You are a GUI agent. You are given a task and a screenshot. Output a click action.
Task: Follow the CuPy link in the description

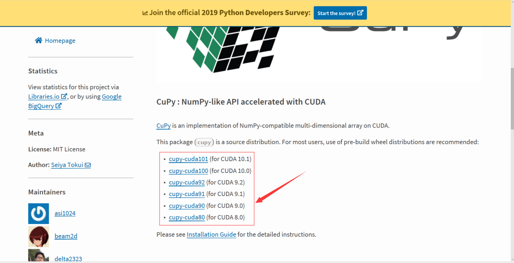click(163, 125)
